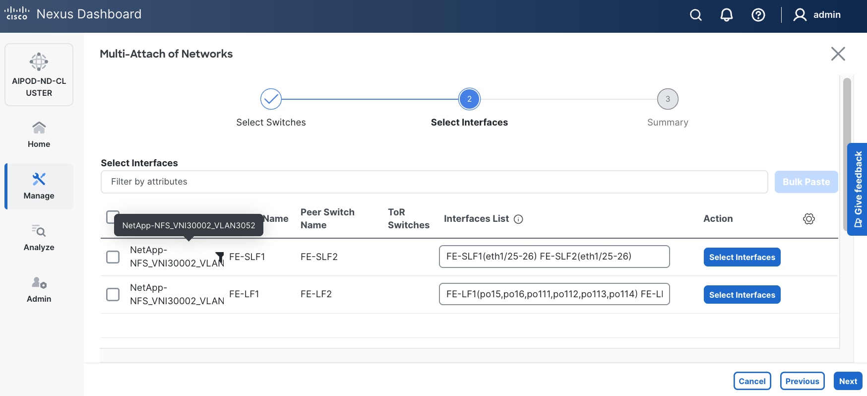867x396 pixels.
Task: Open notifications bell icon
Action: point(727,15)
